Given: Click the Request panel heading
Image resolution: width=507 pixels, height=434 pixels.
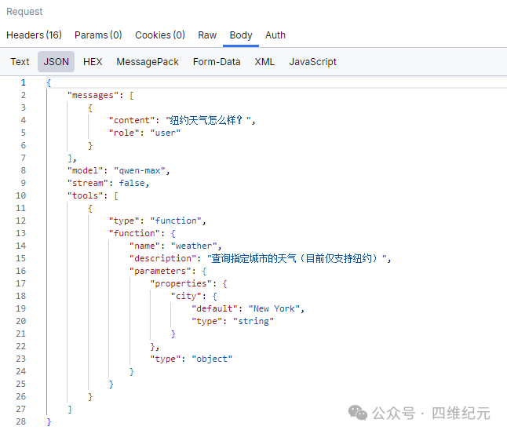Looking at the screenshot, I should (x=24, y=12).
